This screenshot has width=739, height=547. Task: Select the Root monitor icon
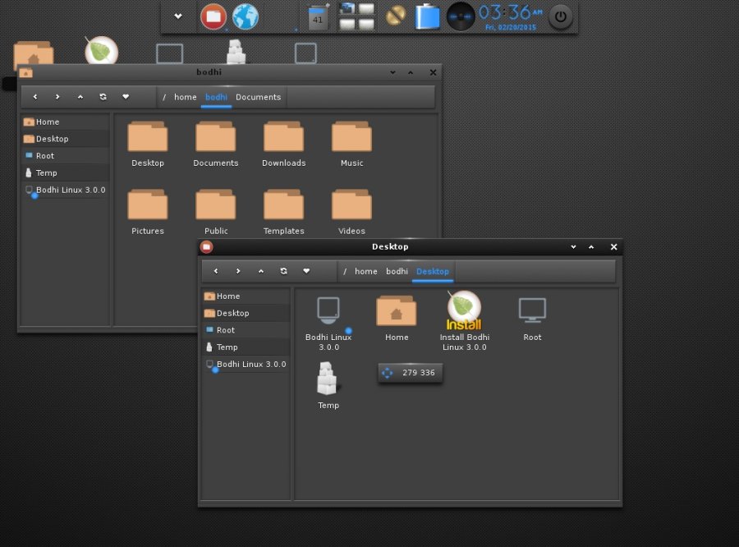532,319
